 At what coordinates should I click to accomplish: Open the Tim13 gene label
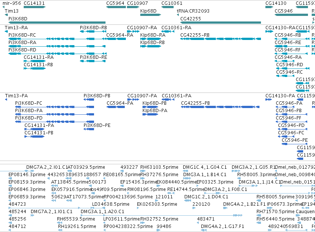pos(11,11)
